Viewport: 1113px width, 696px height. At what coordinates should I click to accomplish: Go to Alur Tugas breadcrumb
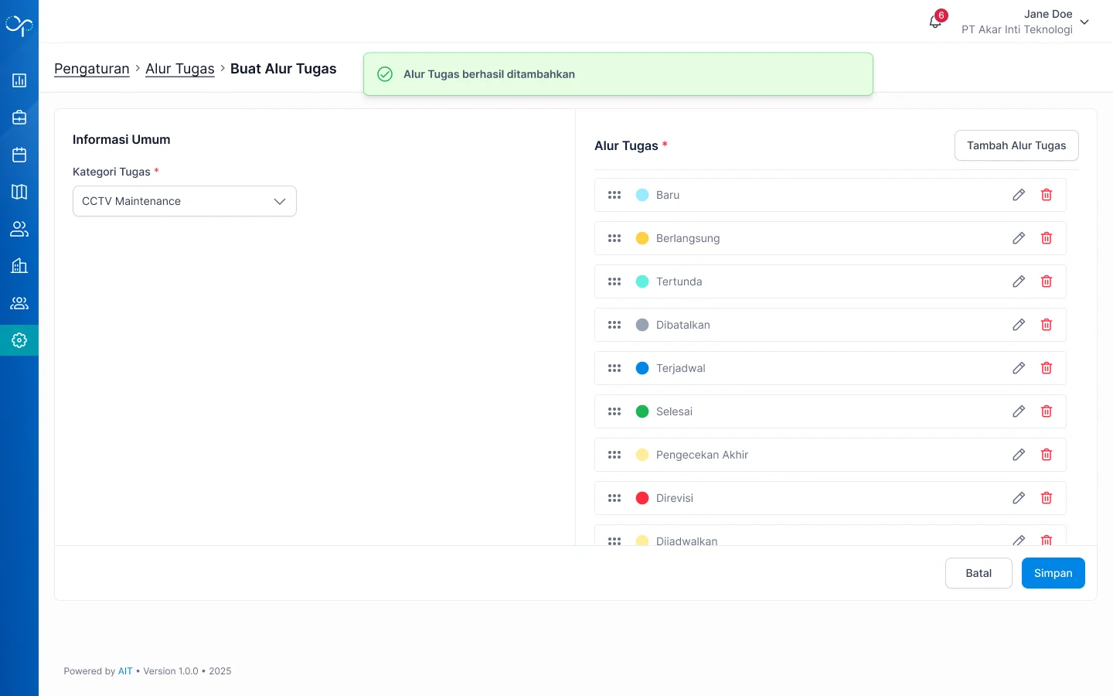pyautogui.click(x=180, y=69)
